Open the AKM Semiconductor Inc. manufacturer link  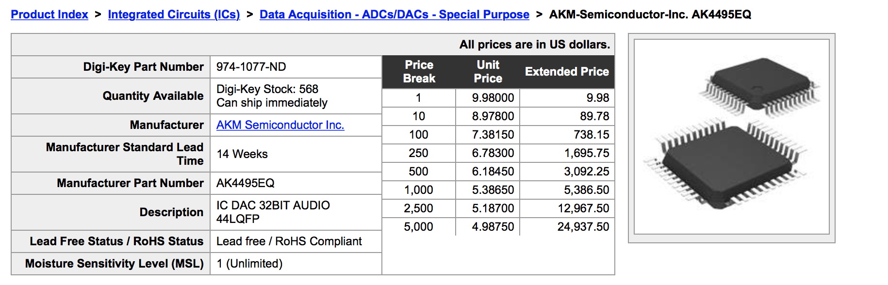[x=280, y=125]
